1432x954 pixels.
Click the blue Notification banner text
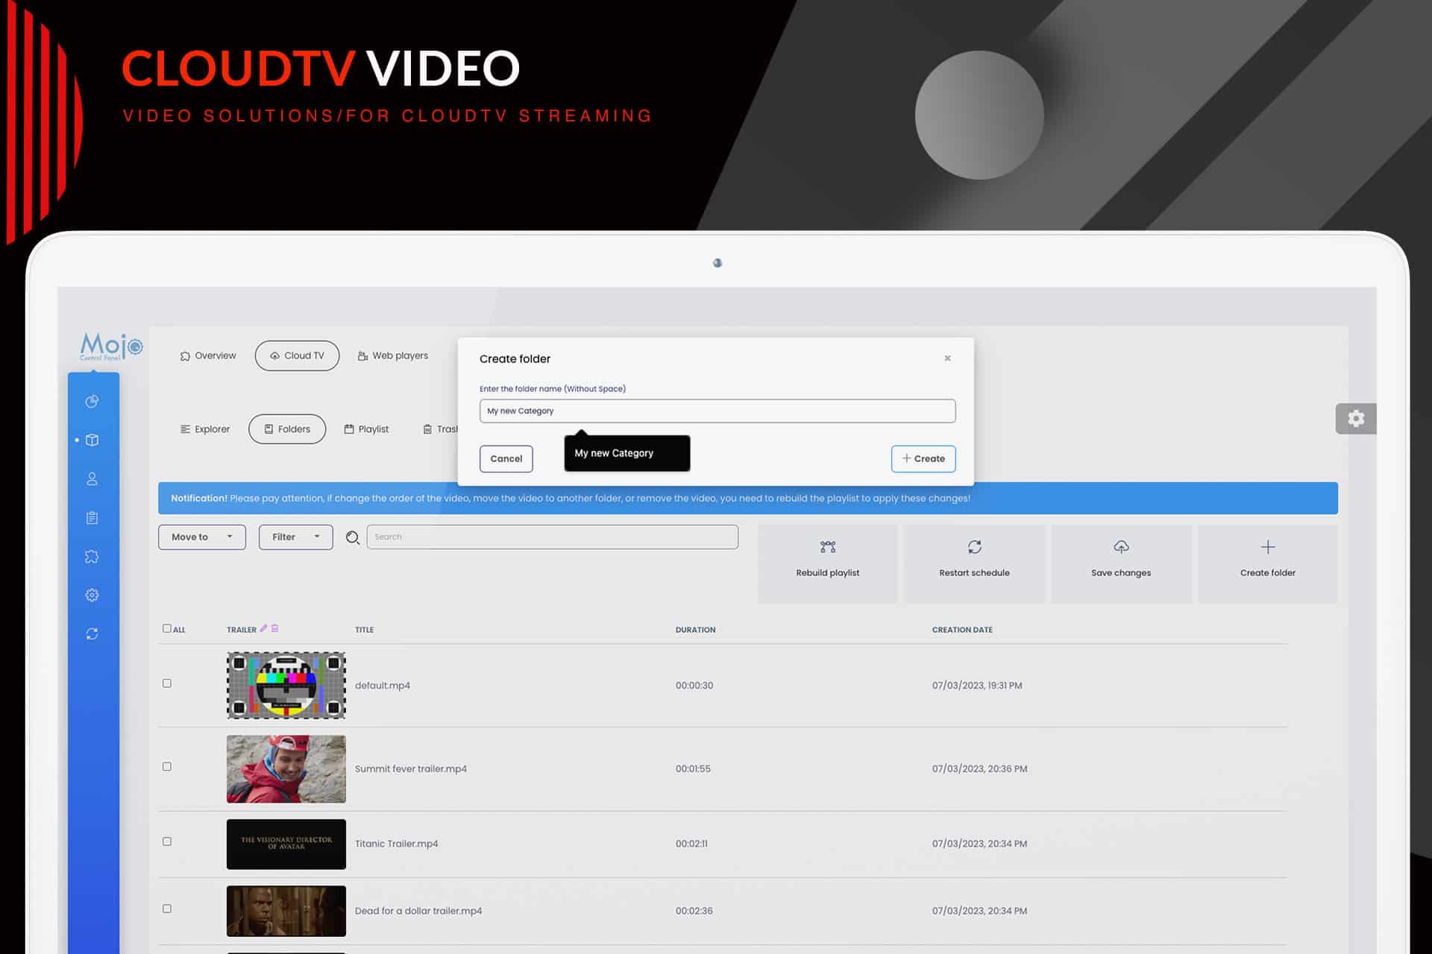[571, 499]
